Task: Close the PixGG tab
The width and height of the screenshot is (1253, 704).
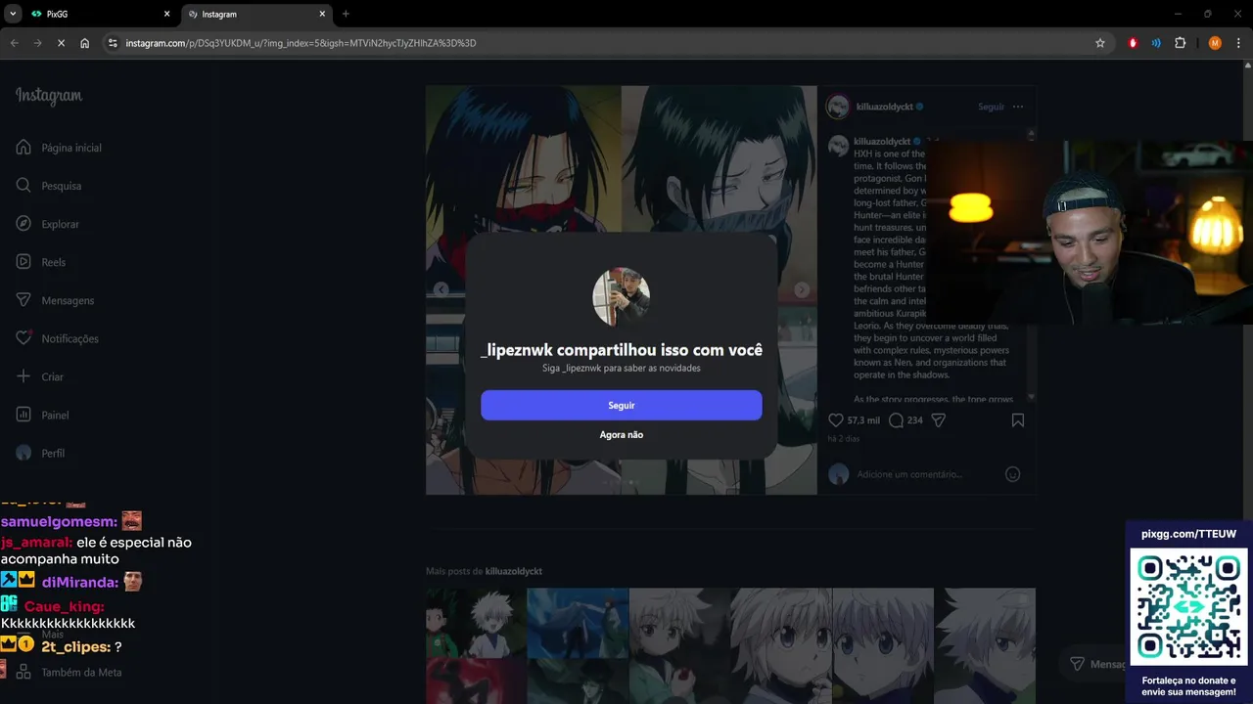Action: [167, 14]
